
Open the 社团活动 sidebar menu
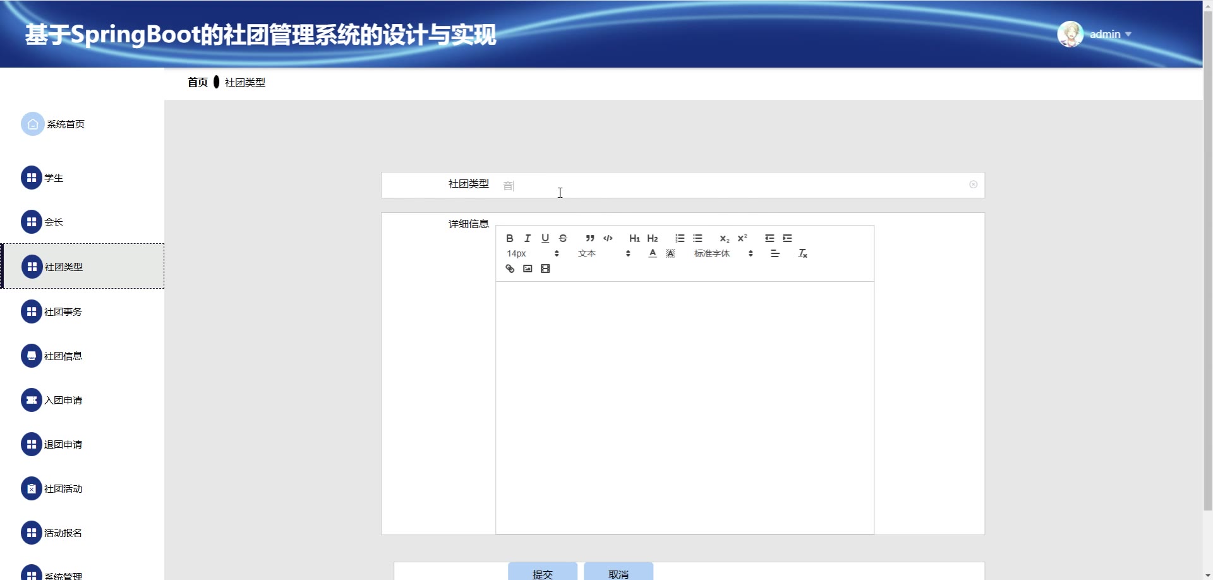pos(82,488)
